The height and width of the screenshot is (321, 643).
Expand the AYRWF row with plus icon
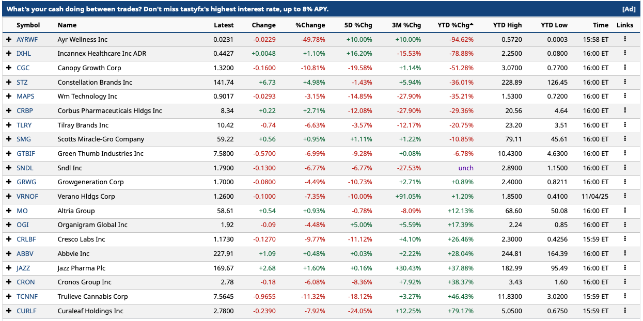pos(9,39)
